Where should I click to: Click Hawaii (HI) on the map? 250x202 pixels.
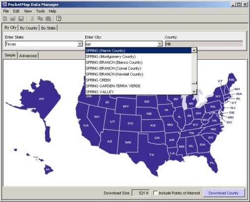click(x=48, y=169)
